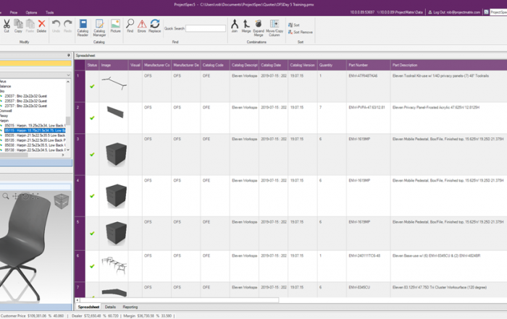Click the pan arrows tool in 3D viewer
This screenshot has width=507, height=319.
coord(15,196)
